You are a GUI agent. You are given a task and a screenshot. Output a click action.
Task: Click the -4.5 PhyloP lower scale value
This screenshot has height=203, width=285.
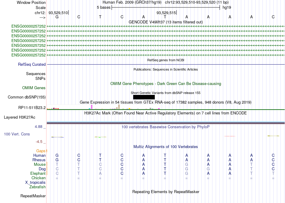point(39,142)
